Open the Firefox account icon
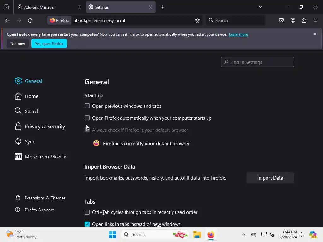Screen dimensions: 323x242 pos(293,20)
